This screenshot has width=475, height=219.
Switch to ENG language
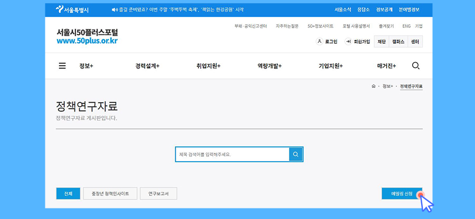coord(406,26)
